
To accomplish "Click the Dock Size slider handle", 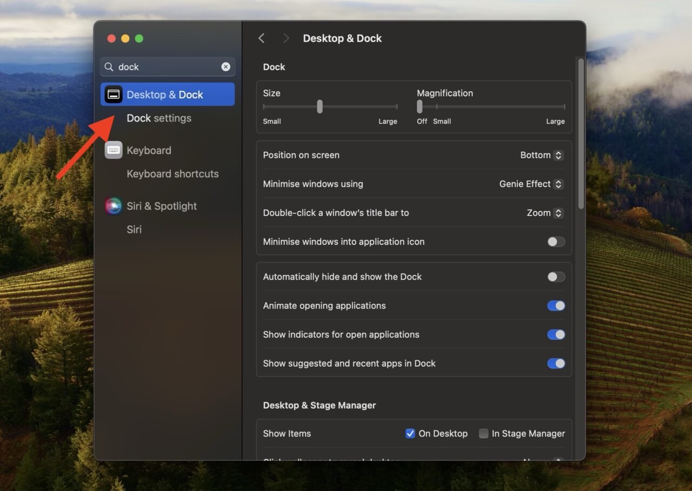I will click(320, 106).
